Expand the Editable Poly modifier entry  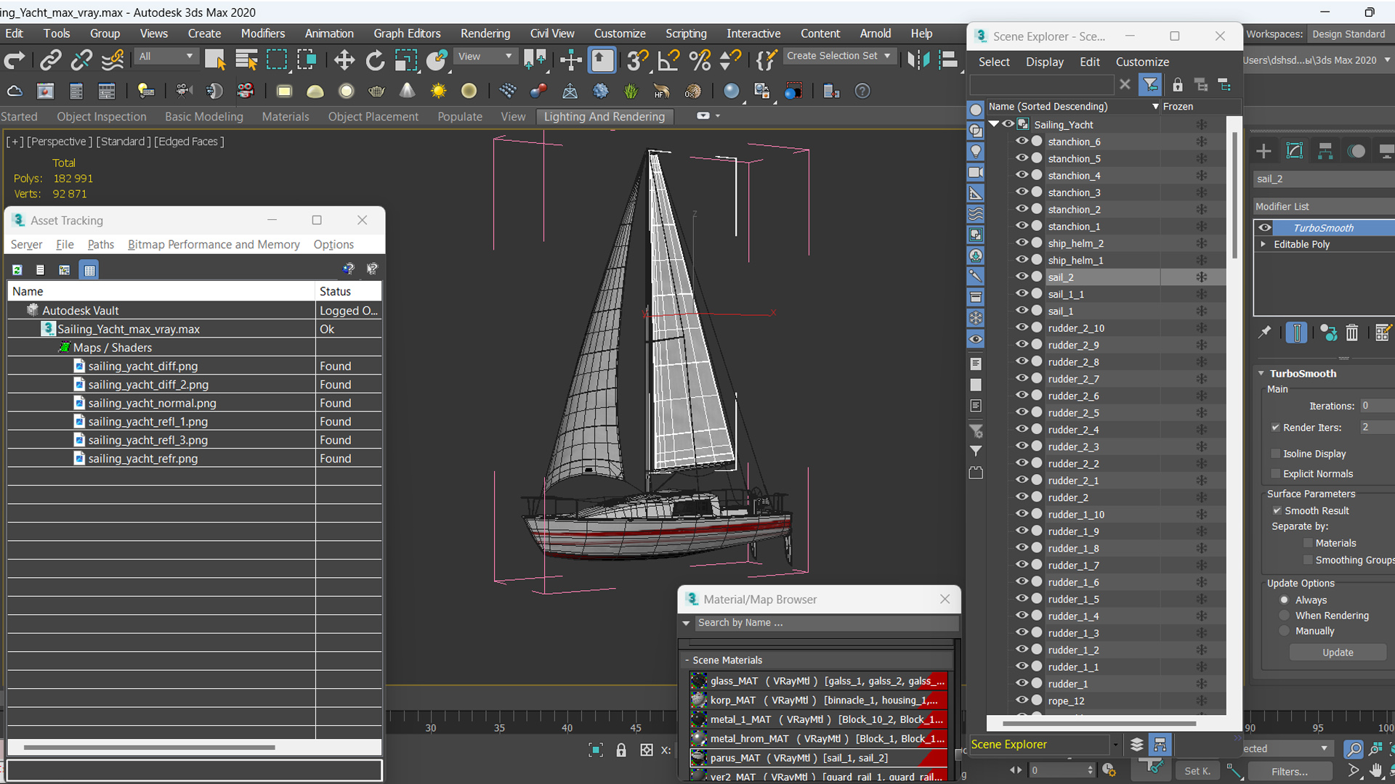[x=1263, y=244]
